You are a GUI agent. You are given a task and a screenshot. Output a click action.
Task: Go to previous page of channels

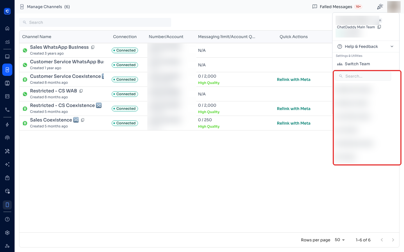coord(382,240)
